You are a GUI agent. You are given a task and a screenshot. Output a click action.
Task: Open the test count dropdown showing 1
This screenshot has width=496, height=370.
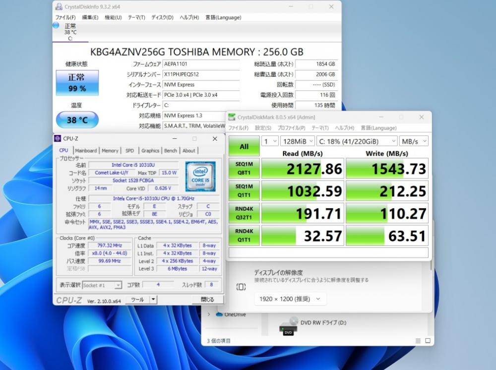point(270,141)
